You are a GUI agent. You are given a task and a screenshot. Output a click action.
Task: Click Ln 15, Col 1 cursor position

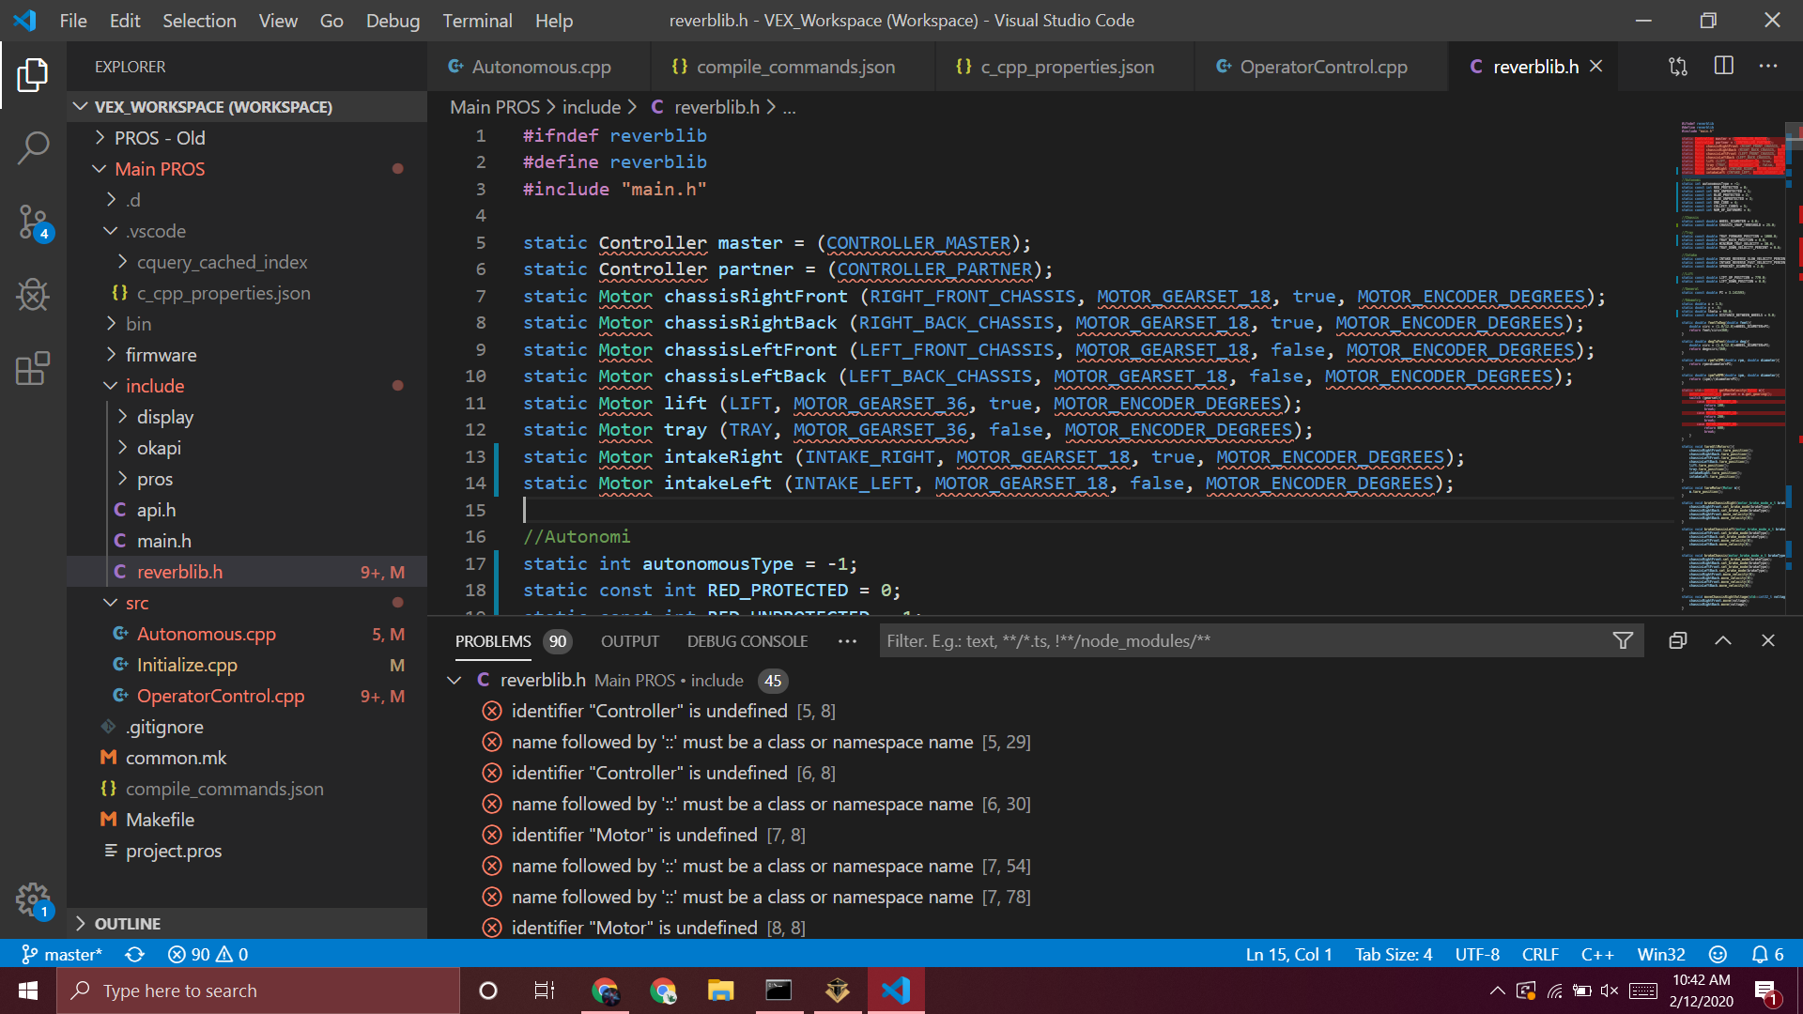click(1288, 954)
